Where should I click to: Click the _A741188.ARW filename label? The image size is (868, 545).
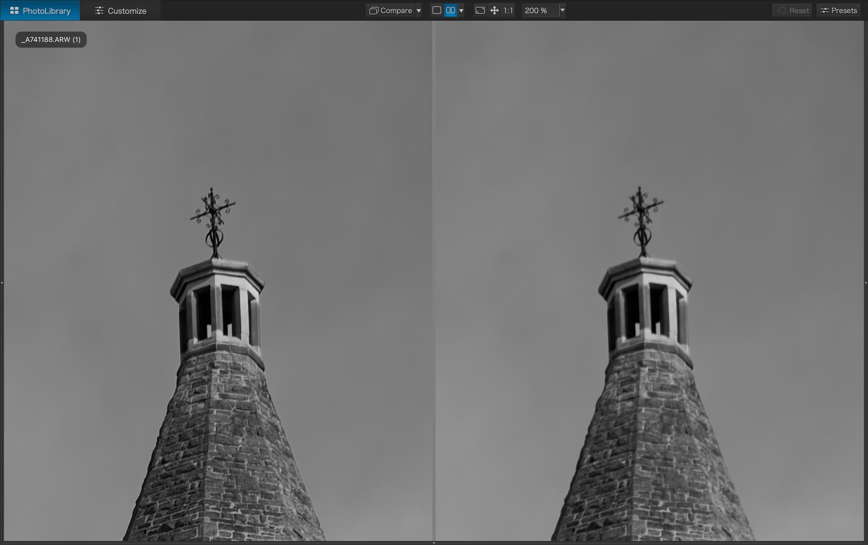pyautogui.click(x=51, y=40)
